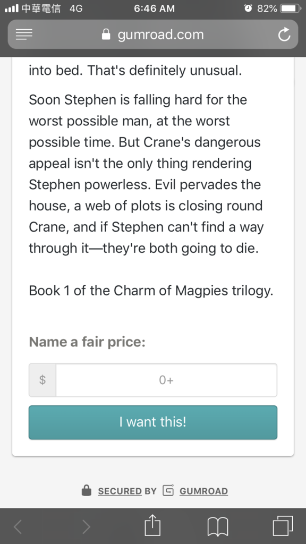Open Safari Reader view icon
The height and width of the screenshot is (544, 306).
(24, 34)
